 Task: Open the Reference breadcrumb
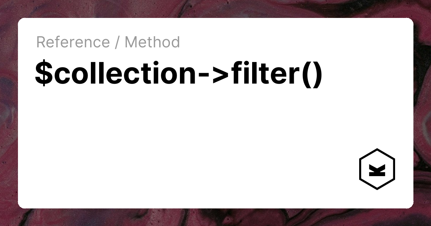tap(73, 42)
